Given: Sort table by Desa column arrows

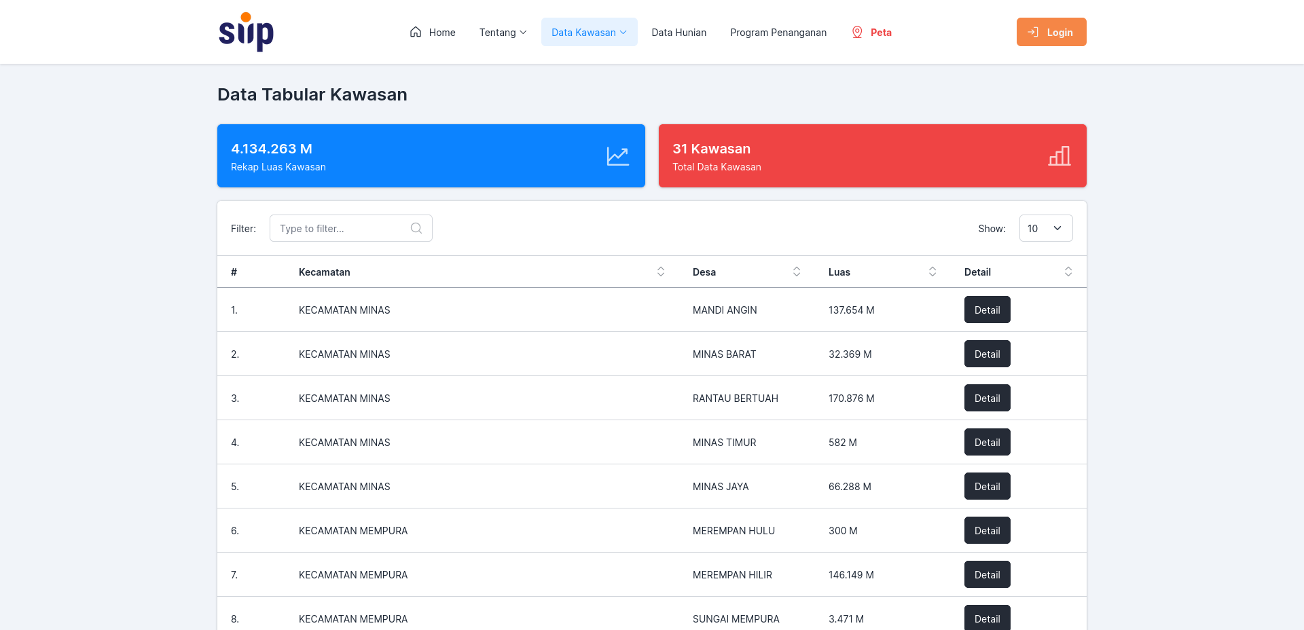Looking at the screenshot, I should [797, 272].
